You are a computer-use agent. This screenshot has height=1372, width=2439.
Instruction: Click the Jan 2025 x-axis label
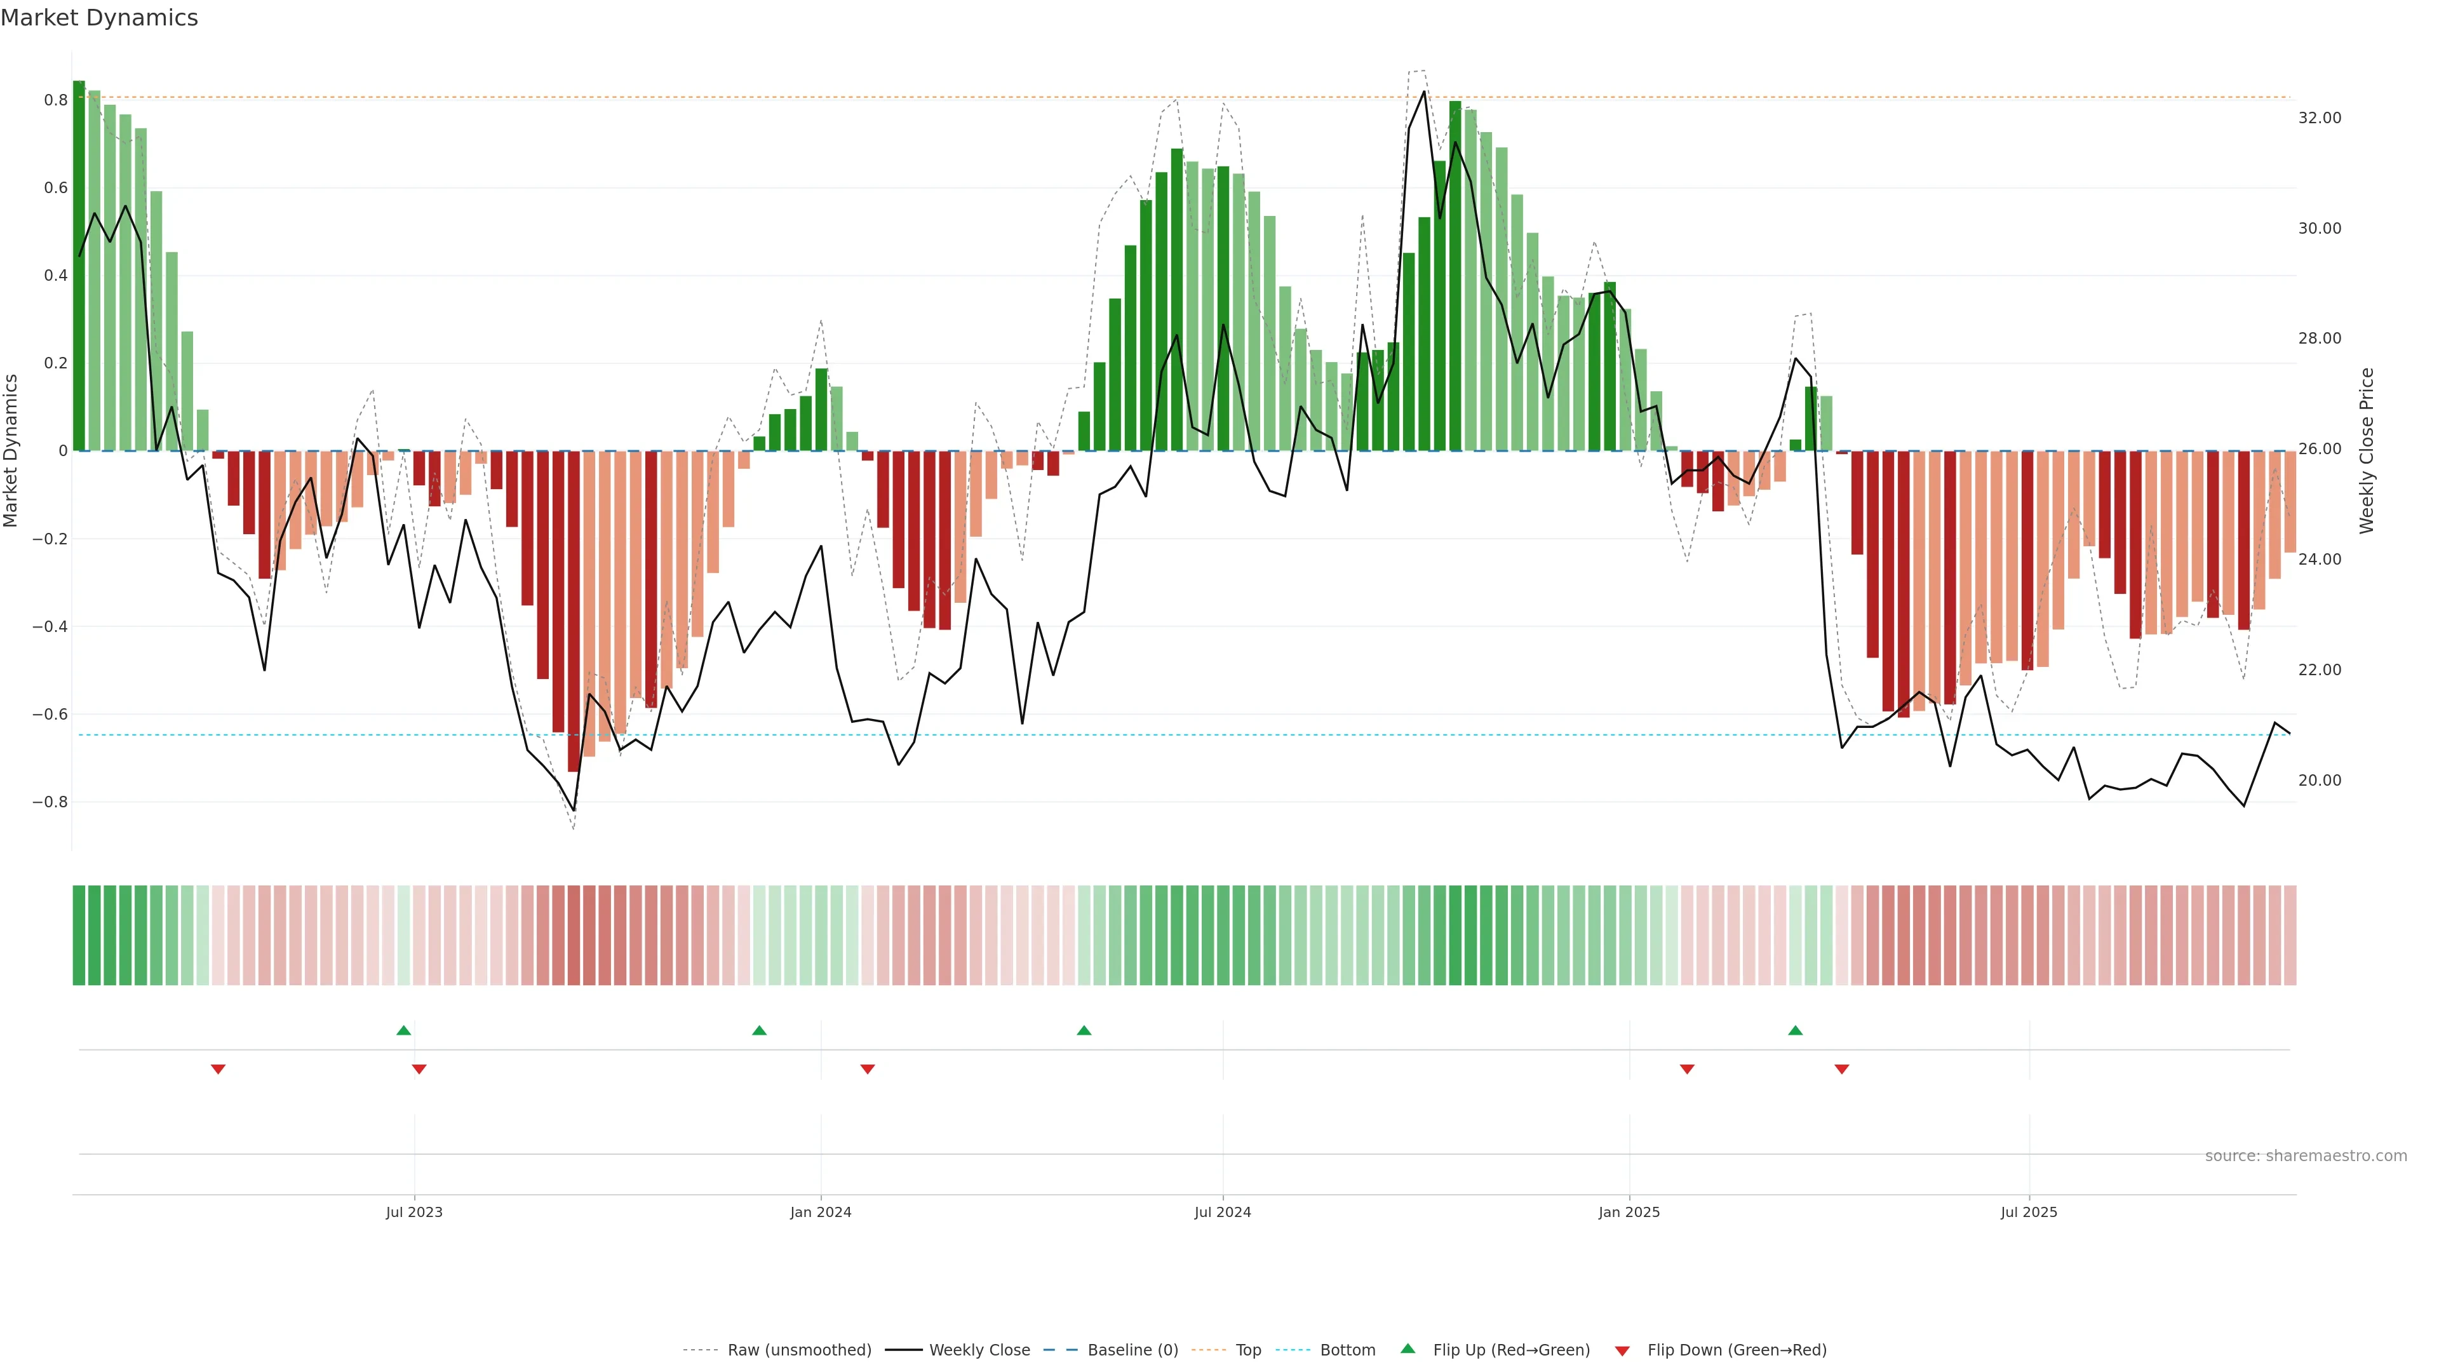click(x=1629, y=1212)
